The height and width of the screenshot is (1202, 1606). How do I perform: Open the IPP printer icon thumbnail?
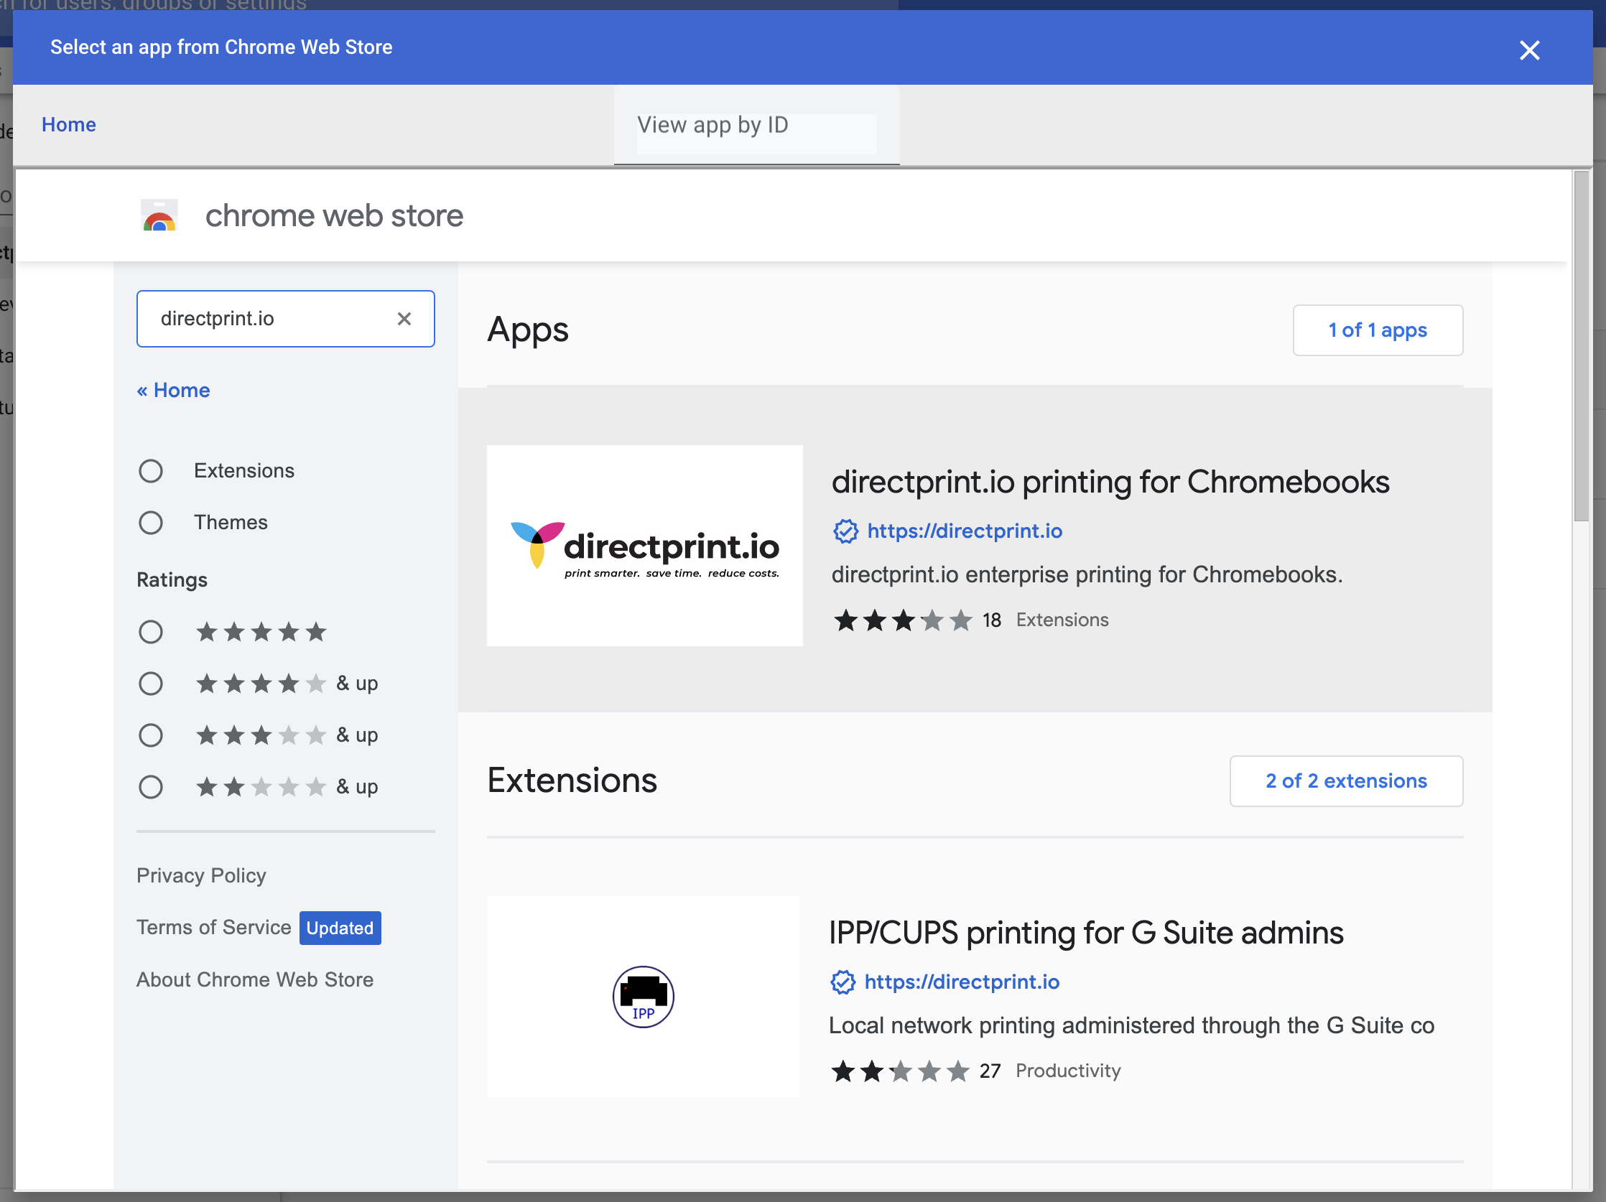(x=644, y=996)
